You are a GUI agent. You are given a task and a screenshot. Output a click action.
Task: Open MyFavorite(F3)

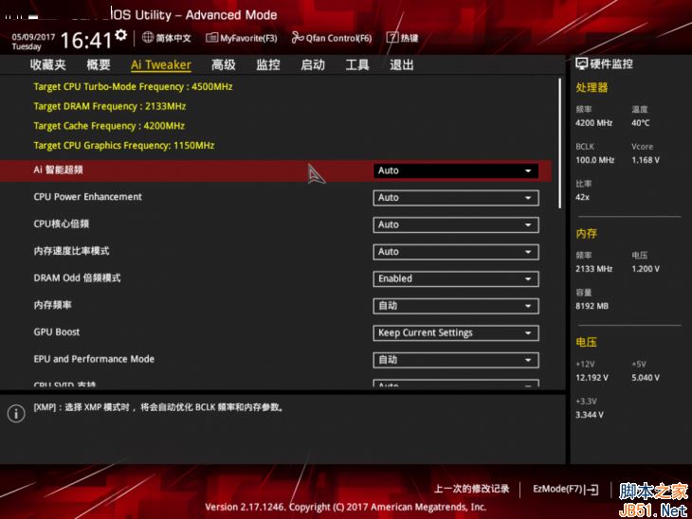242,38
